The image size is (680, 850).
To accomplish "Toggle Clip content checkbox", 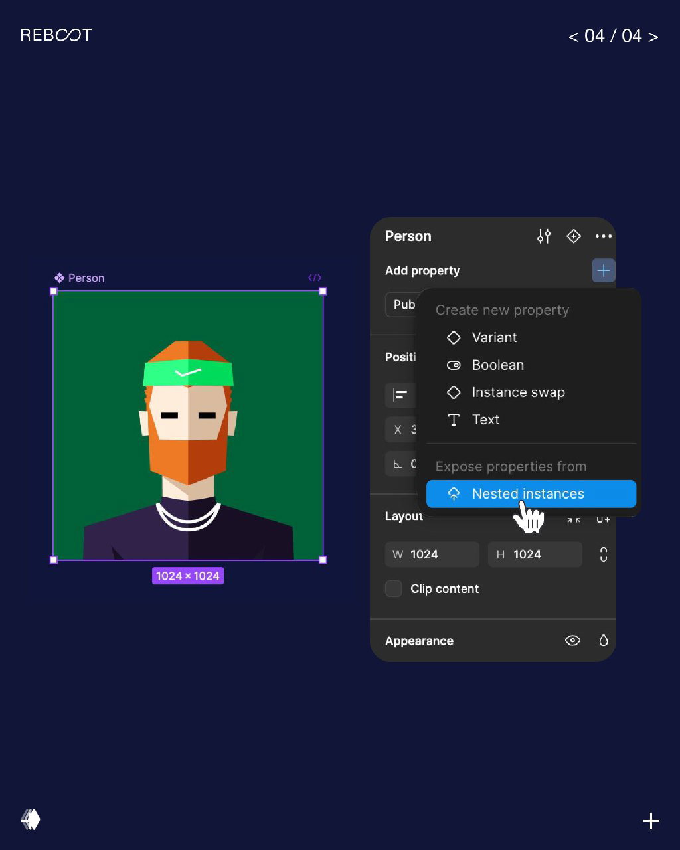I will [x=394, y=588].
